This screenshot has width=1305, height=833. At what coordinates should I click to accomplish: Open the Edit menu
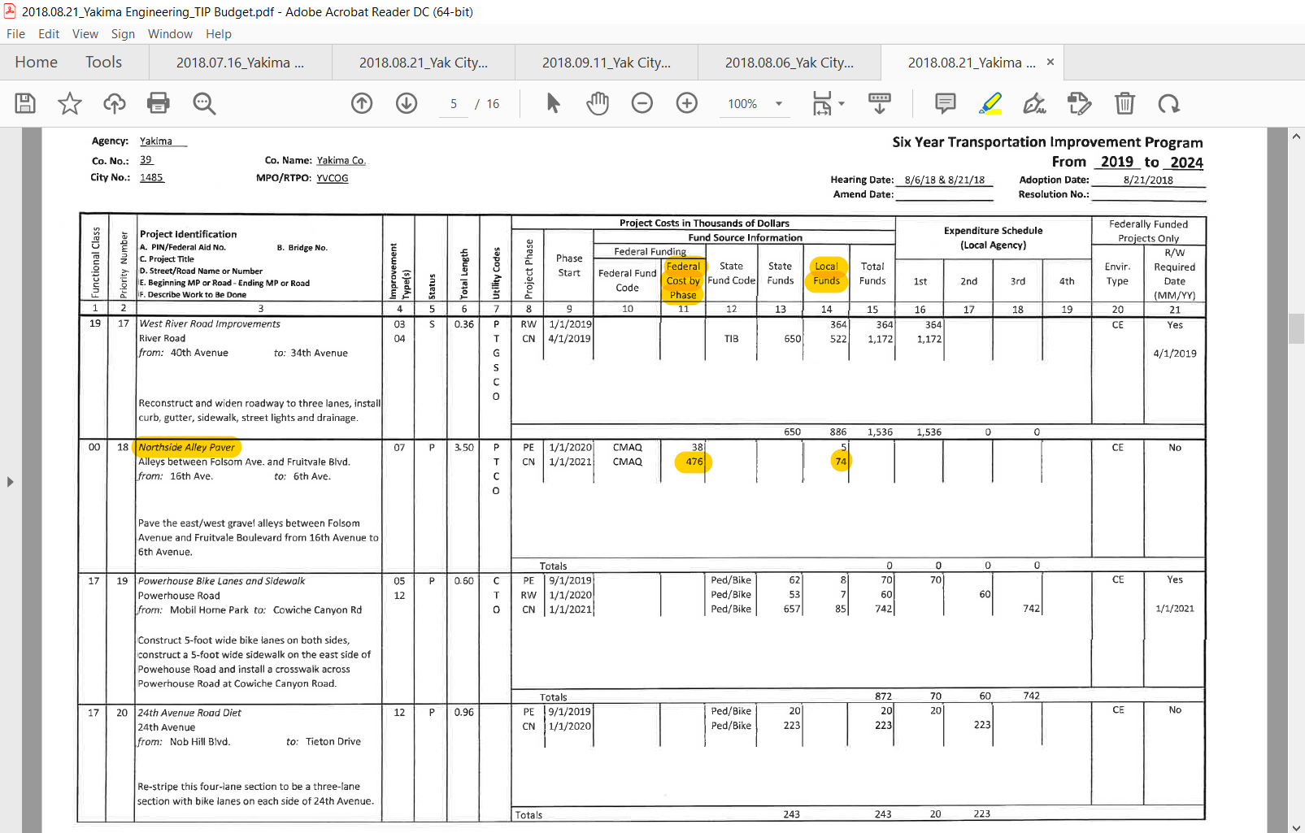pyautogui.click(x=49, y=34)
